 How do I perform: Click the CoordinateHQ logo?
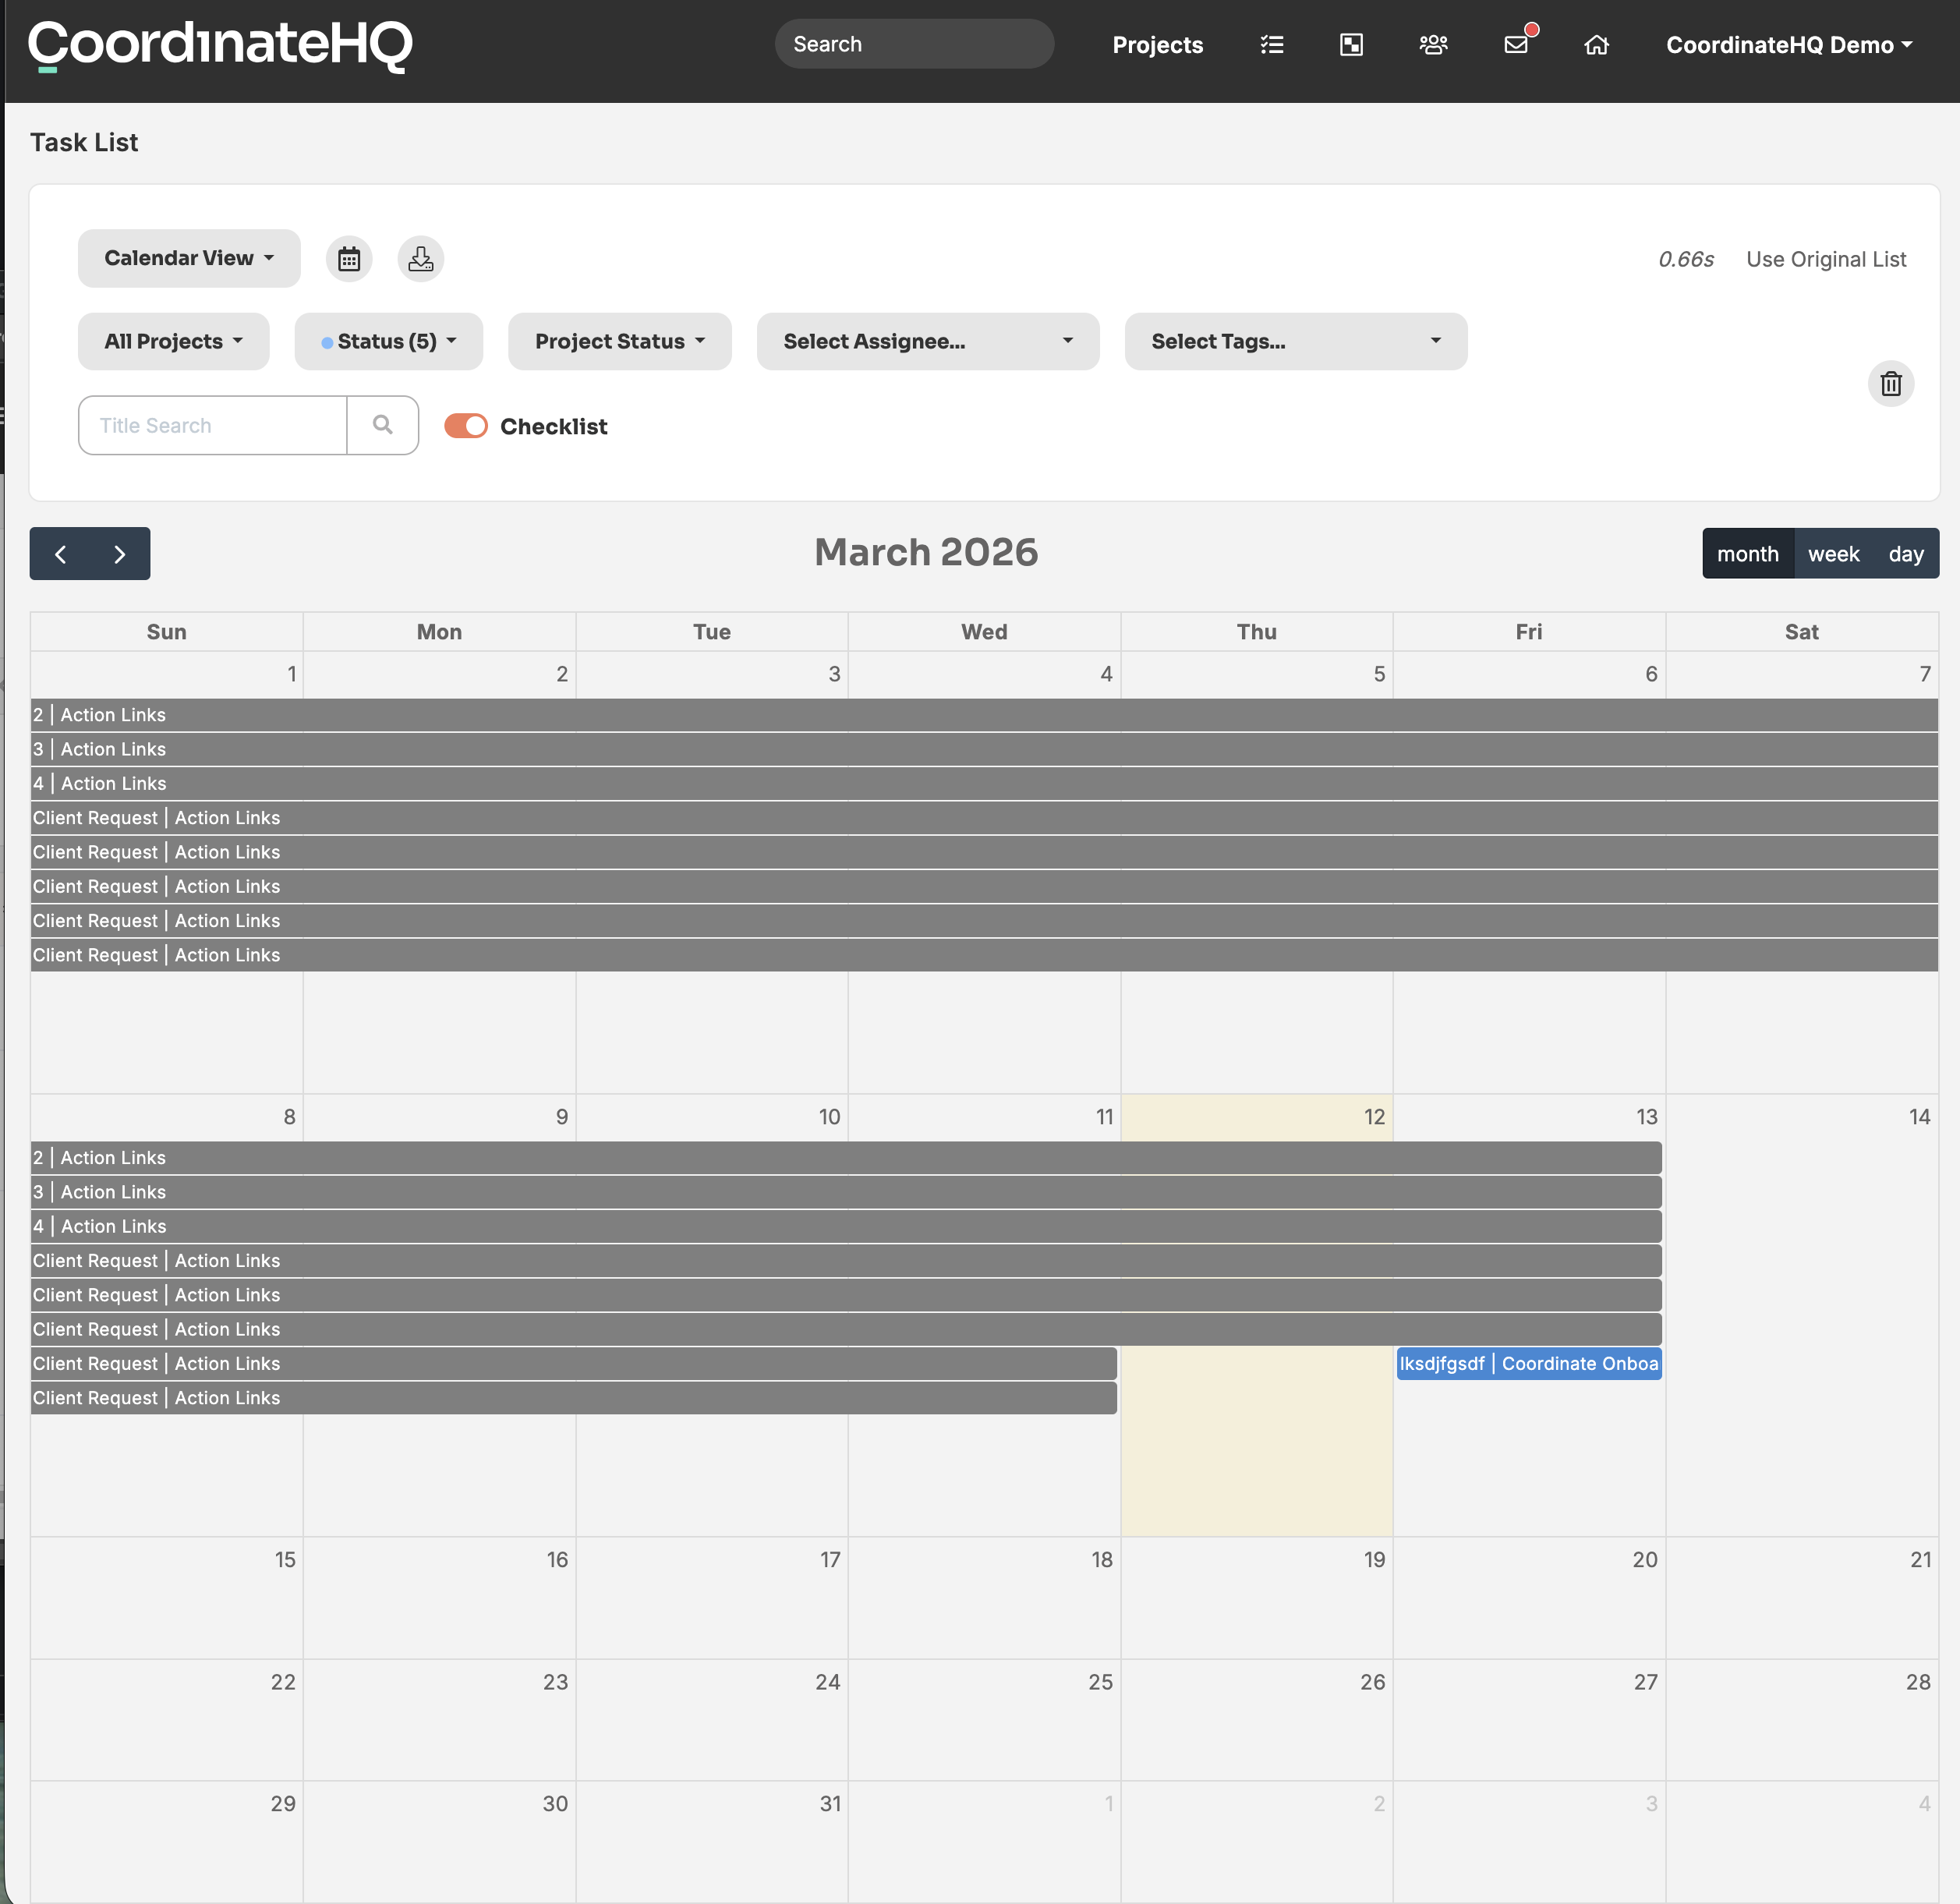[x=220, y=46]
